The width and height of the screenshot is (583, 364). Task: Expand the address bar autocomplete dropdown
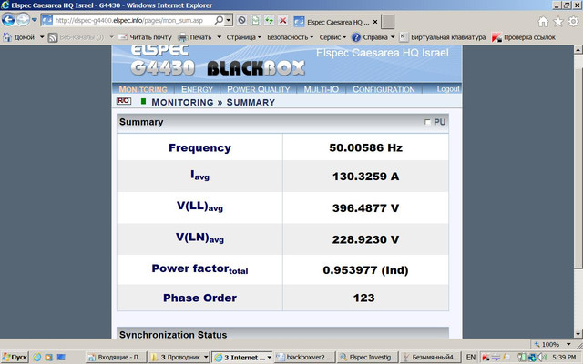[229, 20]
